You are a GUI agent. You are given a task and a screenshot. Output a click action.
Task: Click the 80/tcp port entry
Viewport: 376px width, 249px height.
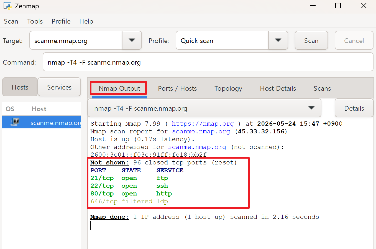102,194
